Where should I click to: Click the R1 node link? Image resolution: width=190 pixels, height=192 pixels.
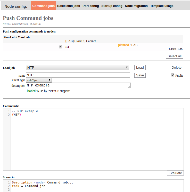(67, 47)
